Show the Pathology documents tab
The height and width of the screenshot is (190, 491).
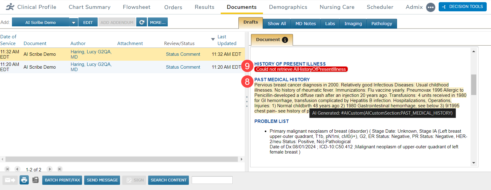click(381, 24)
